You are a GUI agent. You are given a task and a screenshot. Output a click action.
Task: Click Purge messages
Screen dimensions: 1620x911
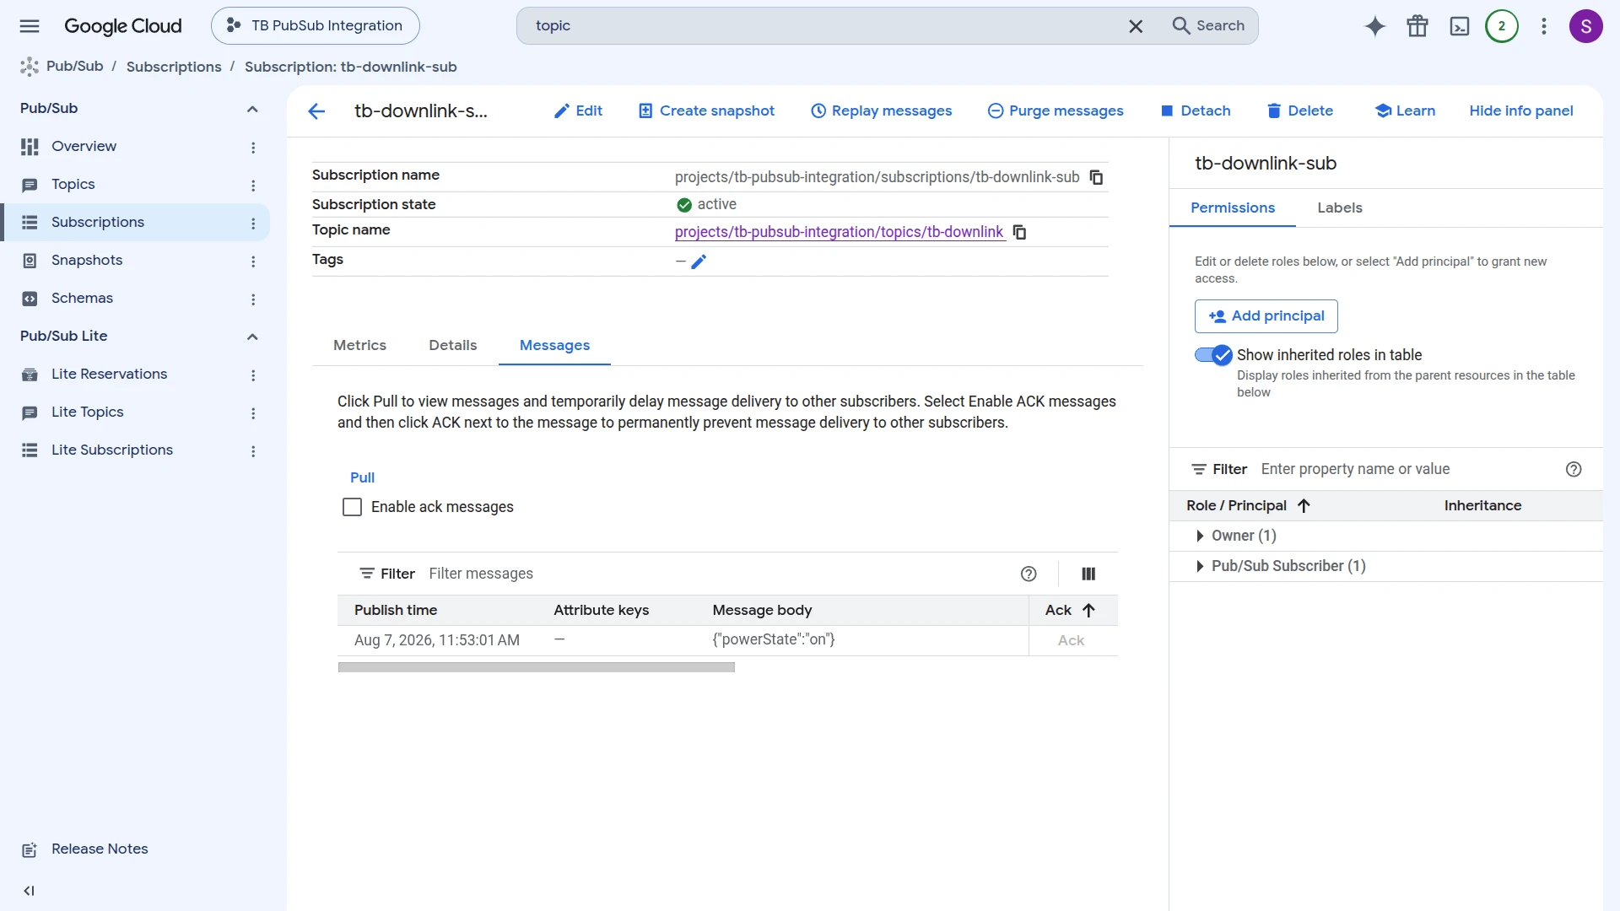click(x=1056, y=111)
